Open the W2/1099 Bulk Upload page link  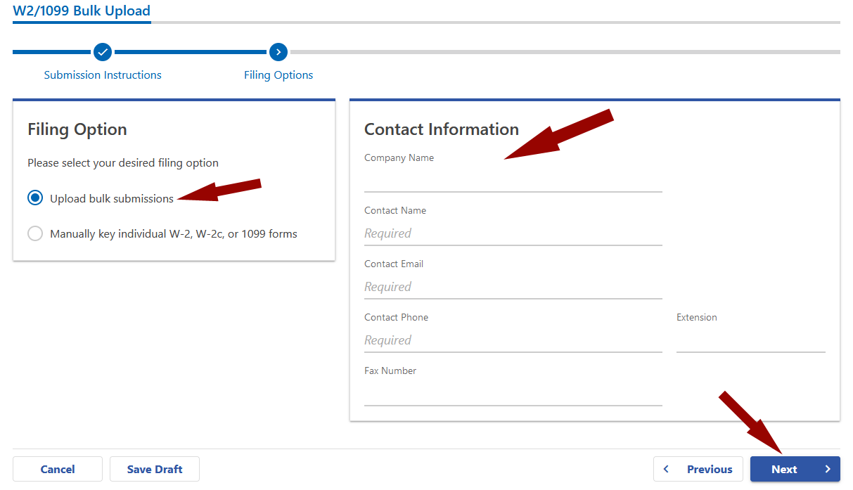tap(81, 11)
